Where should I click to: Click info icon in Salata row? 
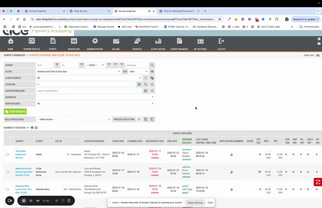tap(231, 154)
